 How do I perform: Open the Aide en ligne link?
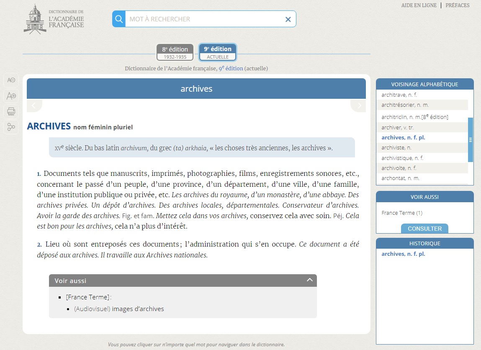[x=419, y=5]
